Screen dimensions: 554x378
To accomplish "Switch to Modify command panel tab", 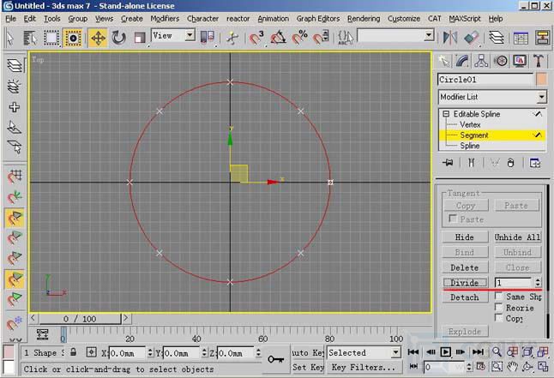I will pos(462,61).
